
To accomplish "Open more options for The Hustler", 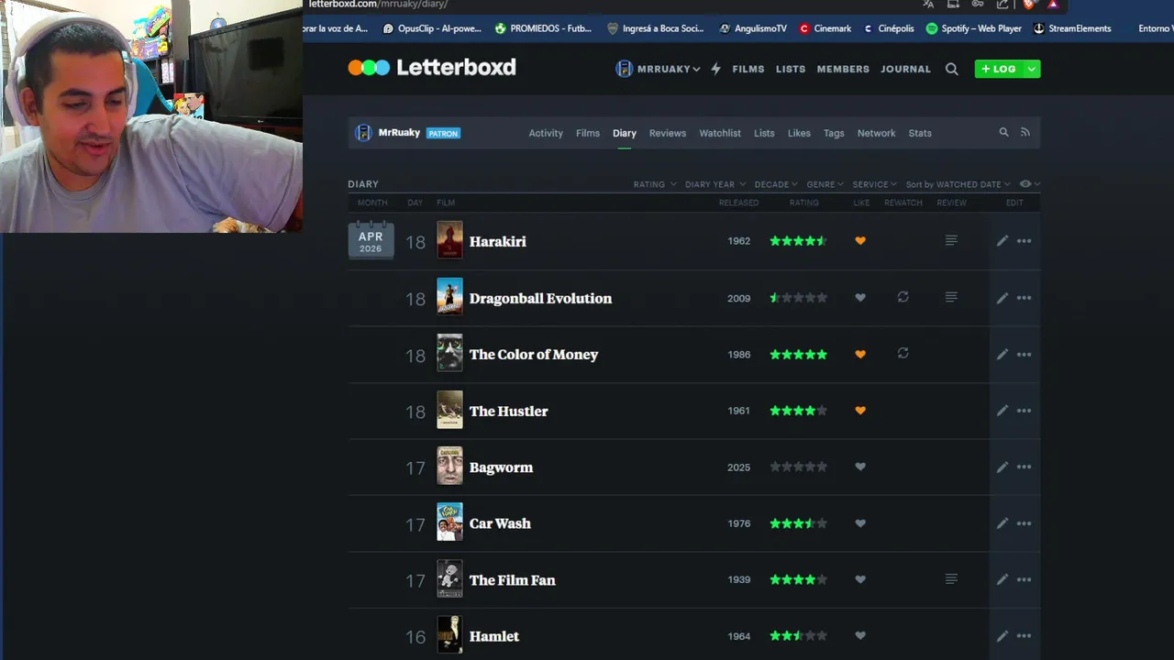I will coord(1024,411).
